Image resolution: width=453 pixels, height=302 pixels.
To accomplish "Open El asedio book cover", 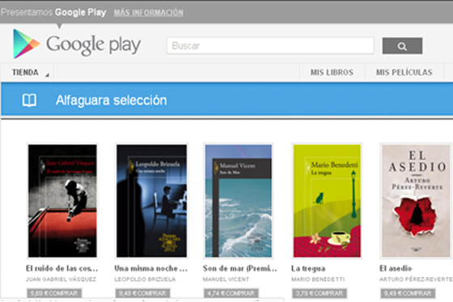I will pyautogui.click(x=416, y=201).
